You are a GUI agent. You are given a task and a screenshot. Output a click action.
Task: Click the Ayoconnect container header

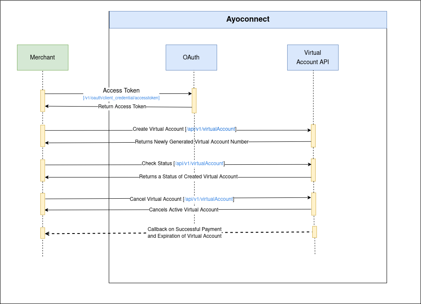pos(248,20)
